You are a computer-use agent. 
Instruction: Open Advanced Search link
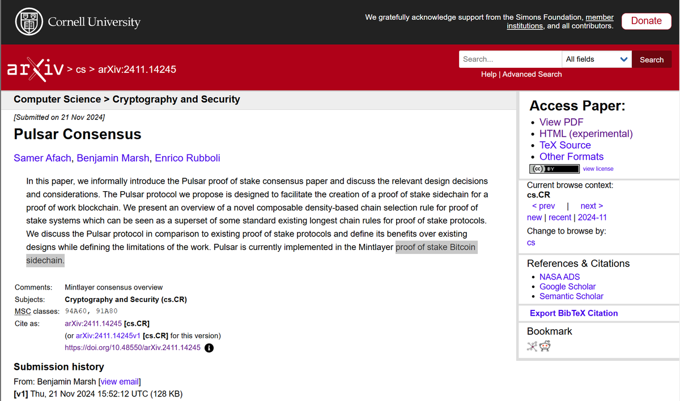(x=532, y=74)
